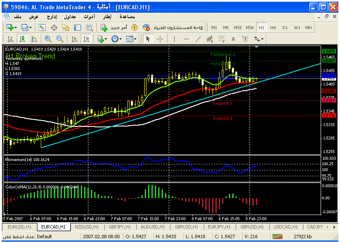Click the Zoom Out magnifier icon

[59, 39]
